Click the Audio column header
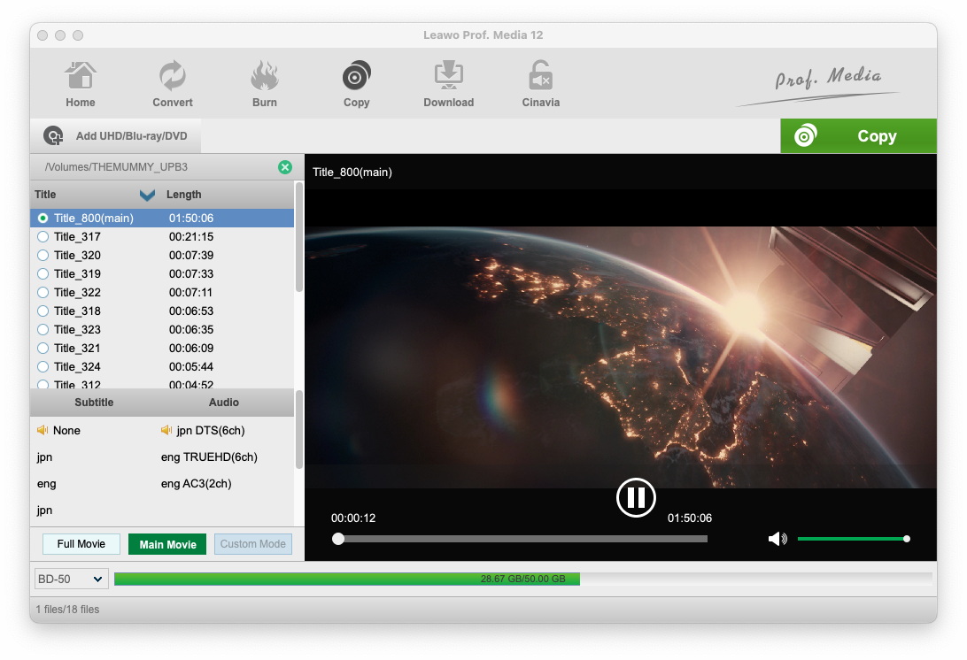The height and width of the screenshot is (660, 967). pos(223,402)
